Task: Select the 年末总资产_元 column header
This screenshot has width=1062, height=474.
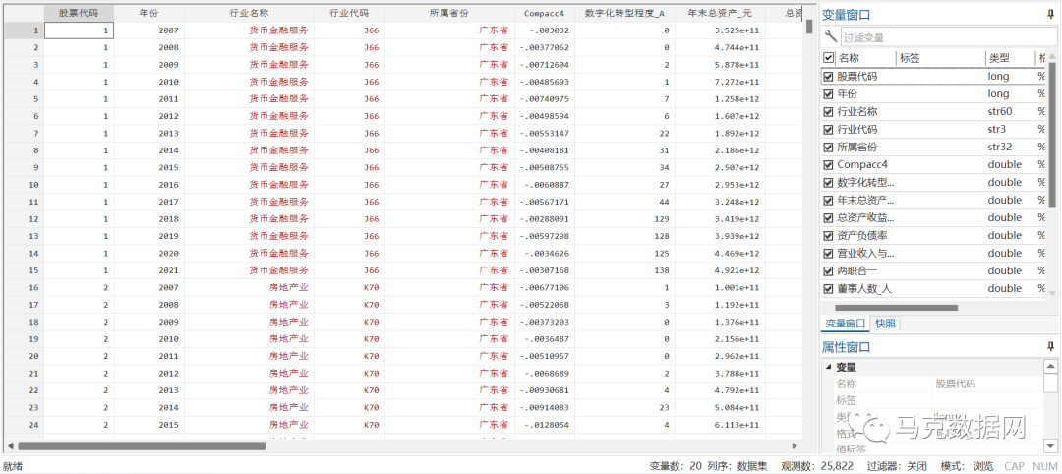Action: (x=720, y=13)
